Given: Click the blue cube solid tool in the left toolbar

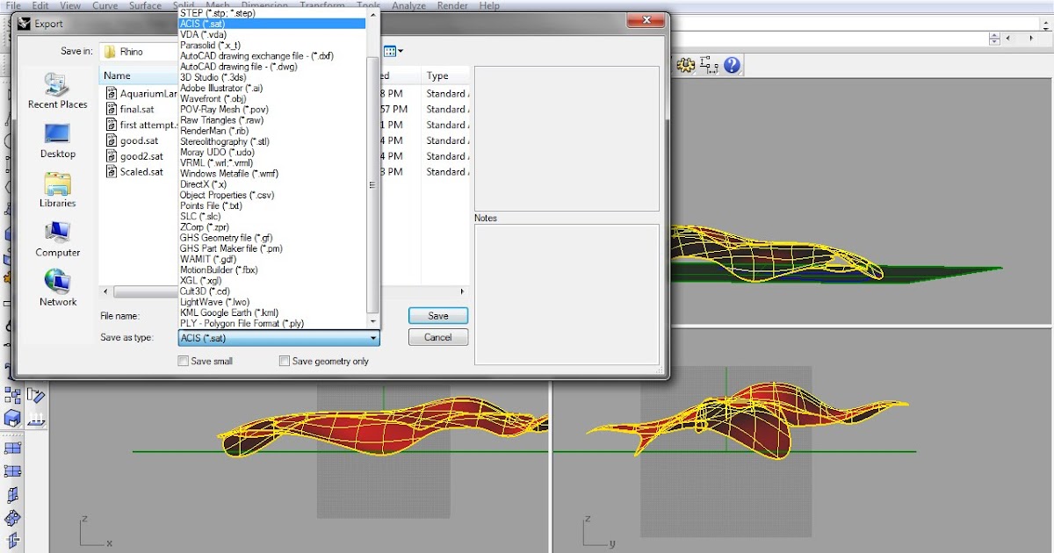Looking at the screenshot, I should [x=12, y=419].
